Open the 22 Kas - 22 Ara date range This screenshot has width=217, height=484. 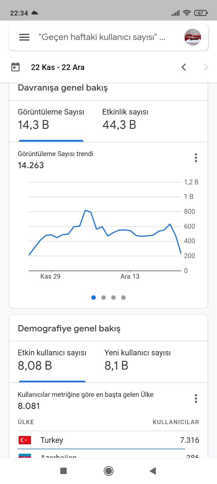pos(58,67)
